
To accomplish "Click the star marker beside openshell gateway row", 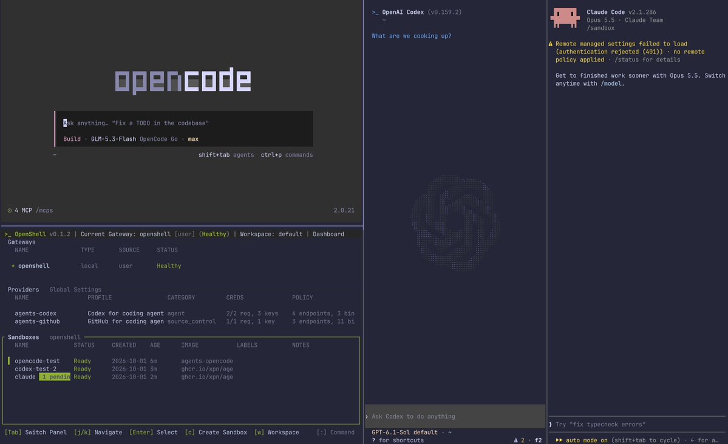I will [13, 265].
